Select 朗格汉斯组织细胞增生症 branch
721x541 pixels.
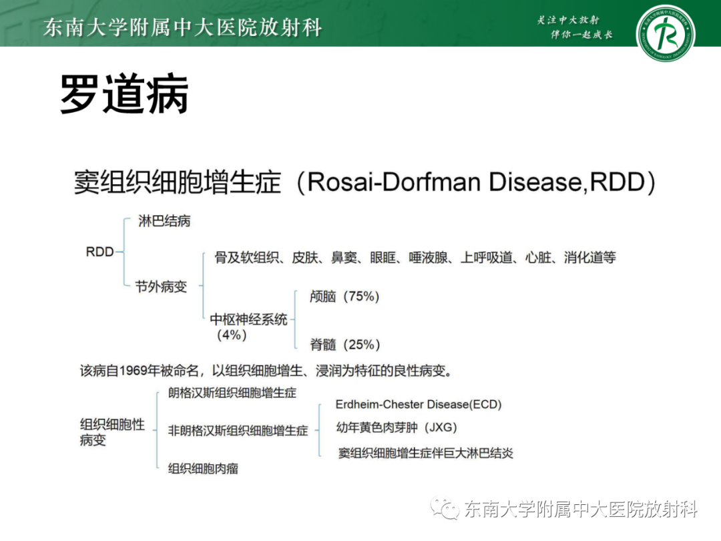pyautogui.click(x=232, y=393)
